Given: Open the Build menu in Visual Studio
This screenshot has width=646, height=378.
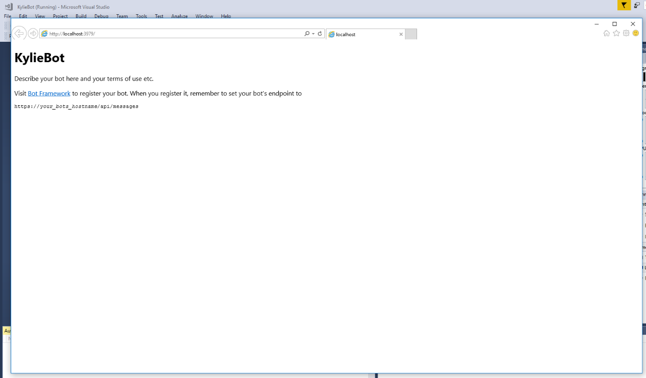Looking at the screenshot, I should click(x=81, y=16).
